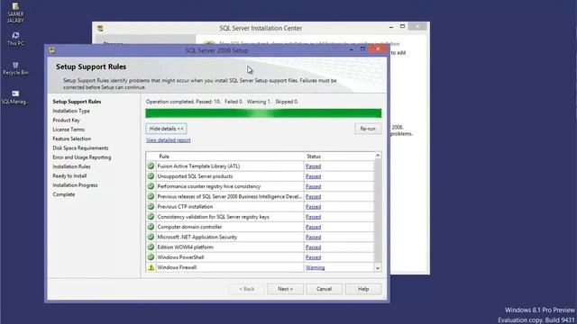Open Passed link for Windows PowerShell
Screen dimensions: 577x324
pos(313,257)
